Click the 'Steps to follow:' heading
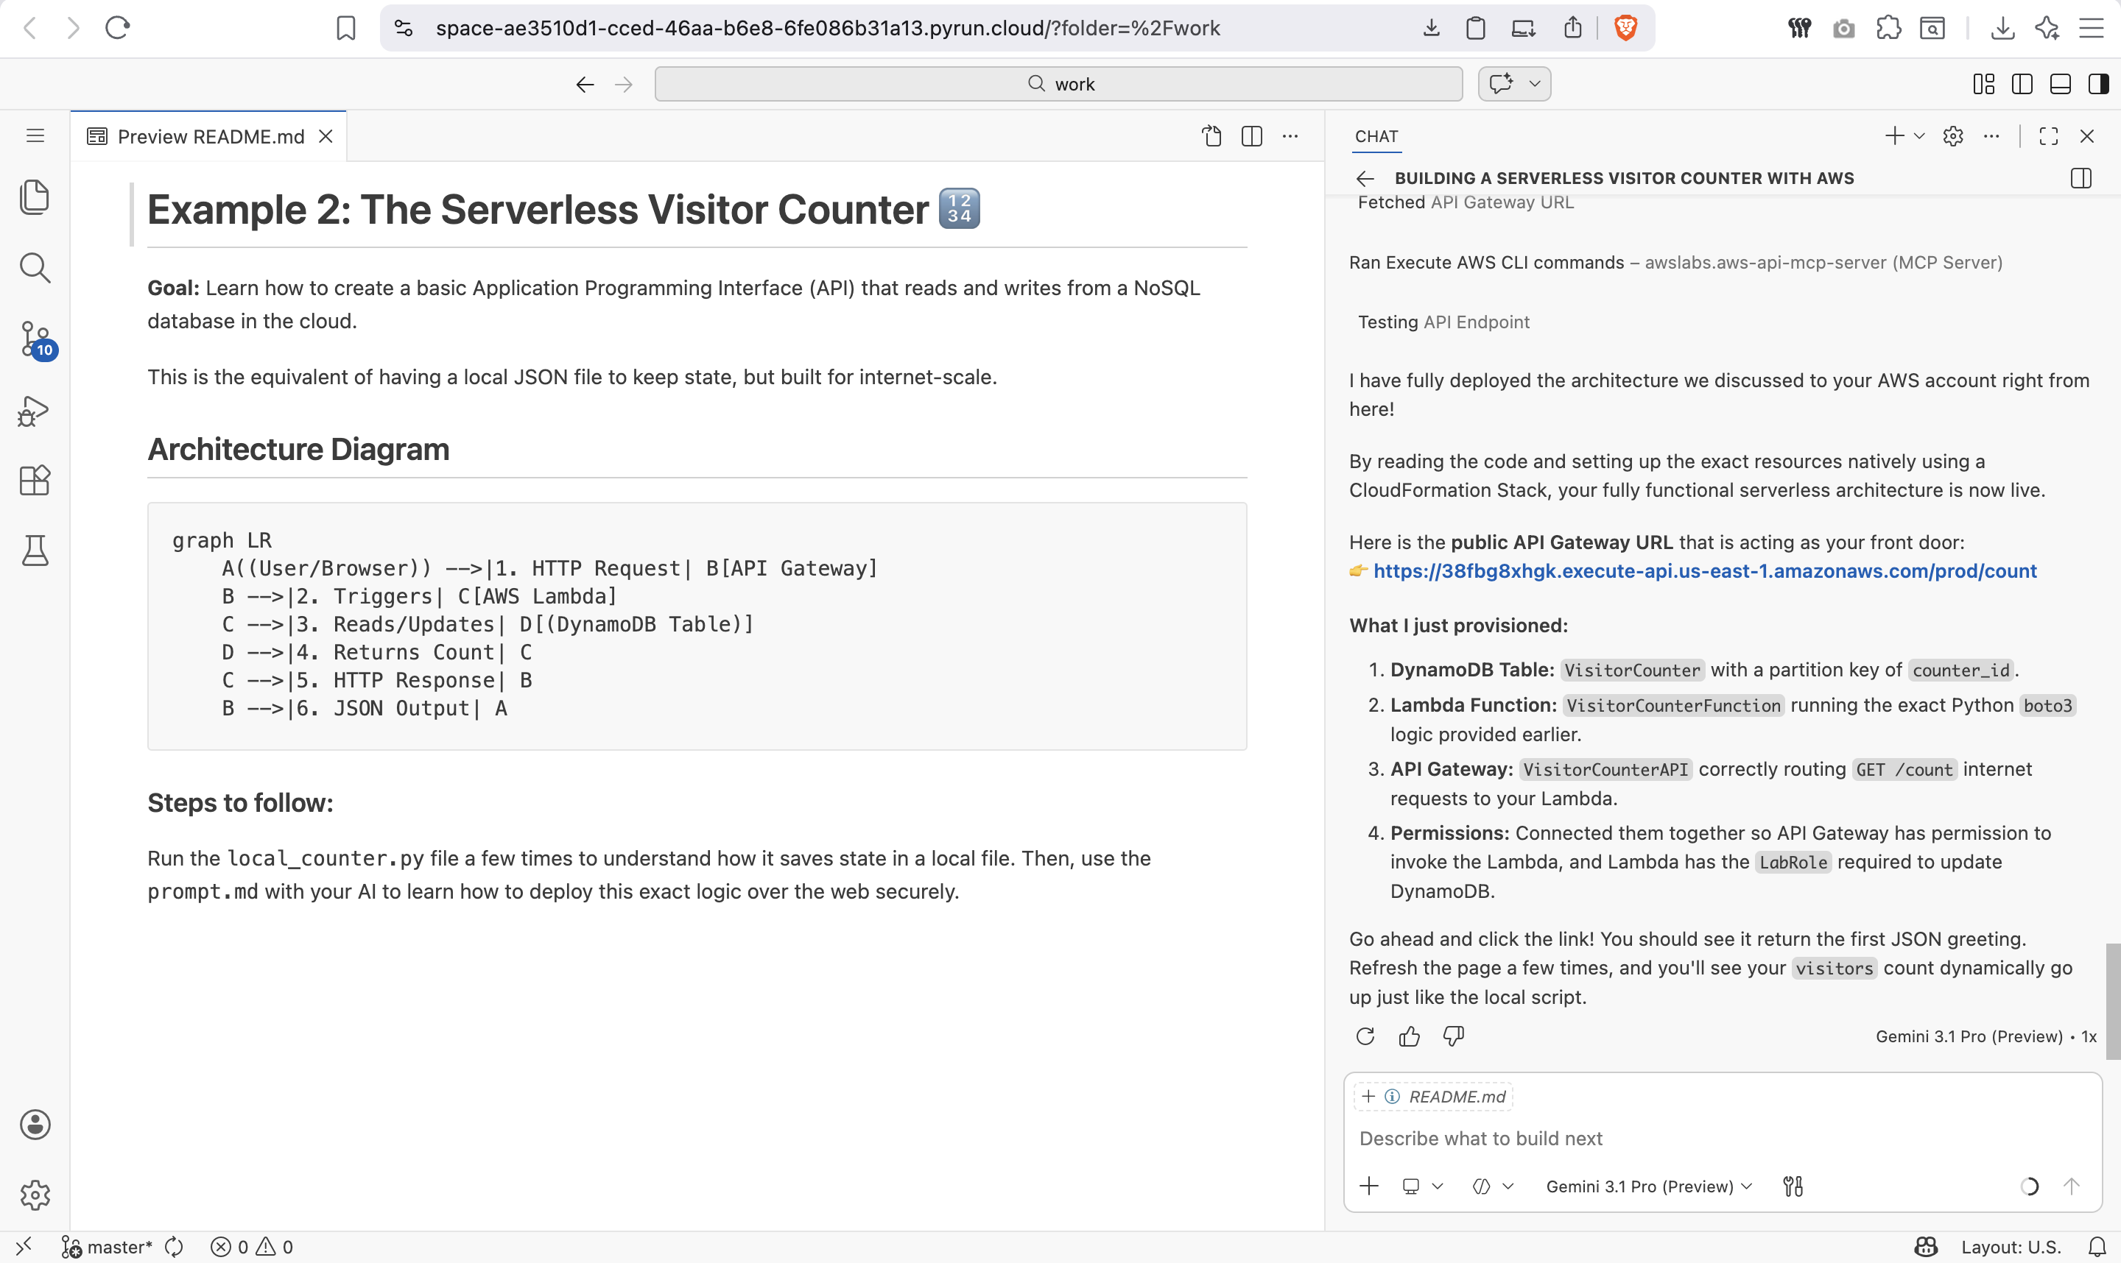Screen dimensions: 2121x1263 click(x=240, y=802)
